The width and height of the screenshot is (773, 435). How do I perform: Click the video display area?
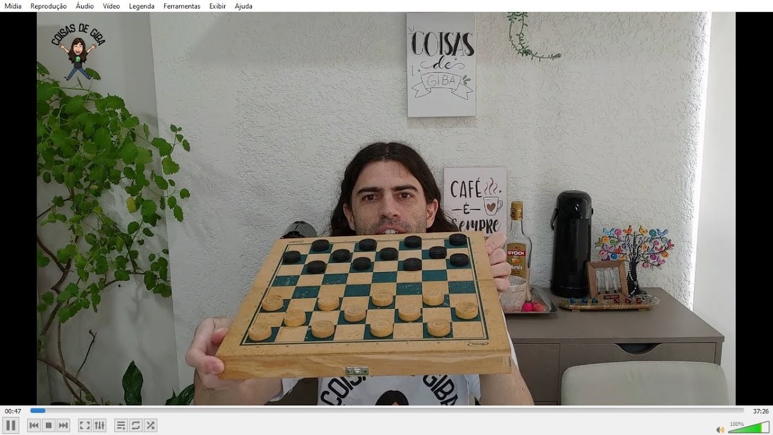tap(386, 208)
